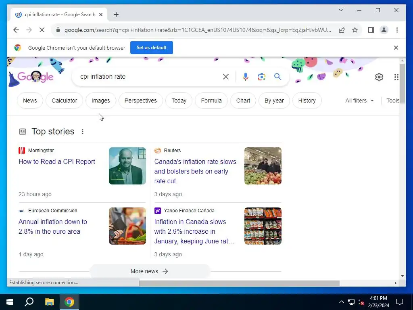Select the History filter chip
The image size is (413, 310).
[x=307, y=101]
